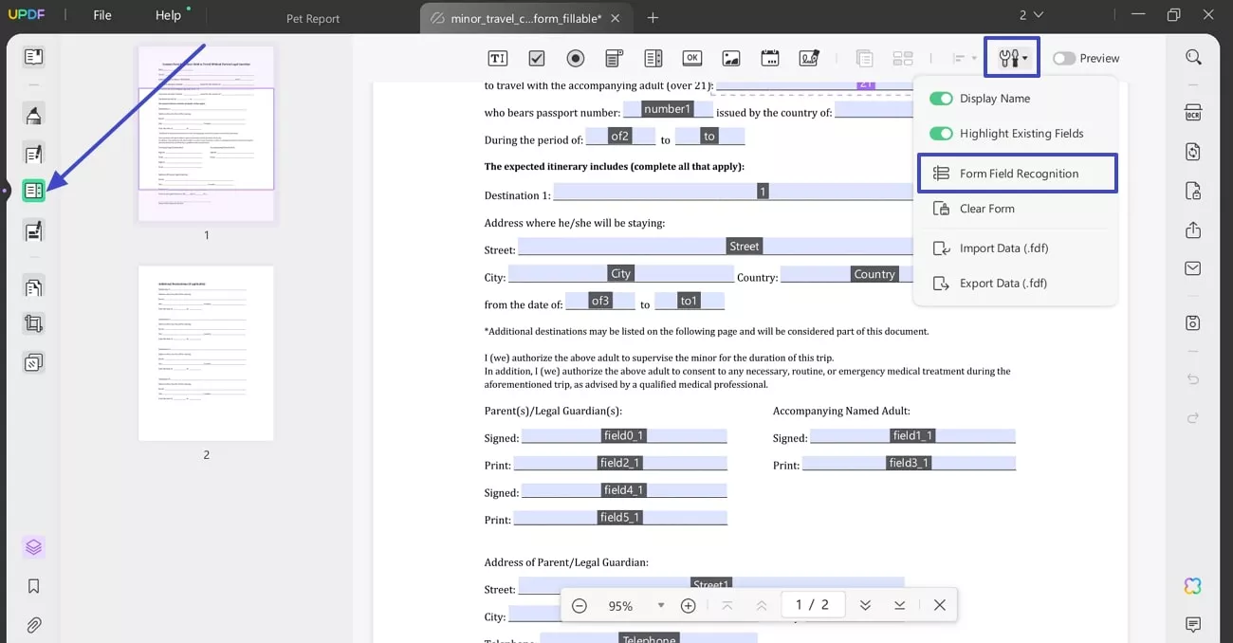
Task: Jump to last page arrow
Action: 899,605
